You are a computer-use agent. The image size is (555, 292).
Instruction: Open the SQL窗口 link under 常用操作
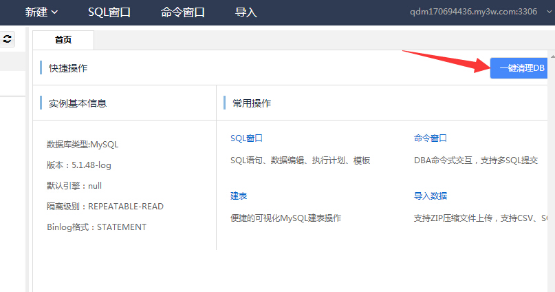(247, 138)
